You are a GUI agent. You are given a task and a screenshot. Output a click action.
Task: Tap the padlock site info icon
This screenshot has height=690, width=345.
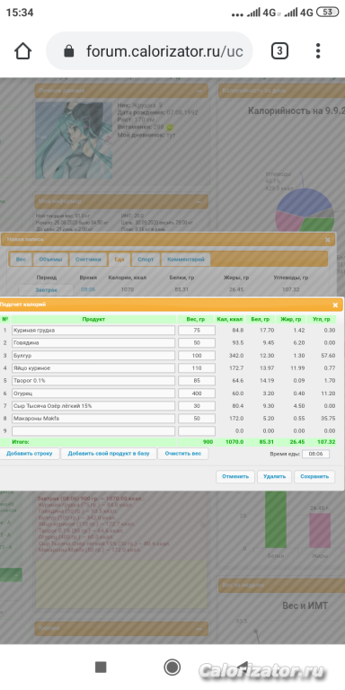68,51
